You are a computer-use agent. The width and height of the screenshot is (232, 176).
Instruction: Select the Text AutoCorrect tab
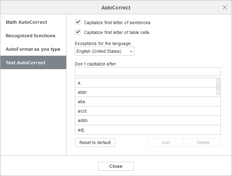tap(33, 63)
